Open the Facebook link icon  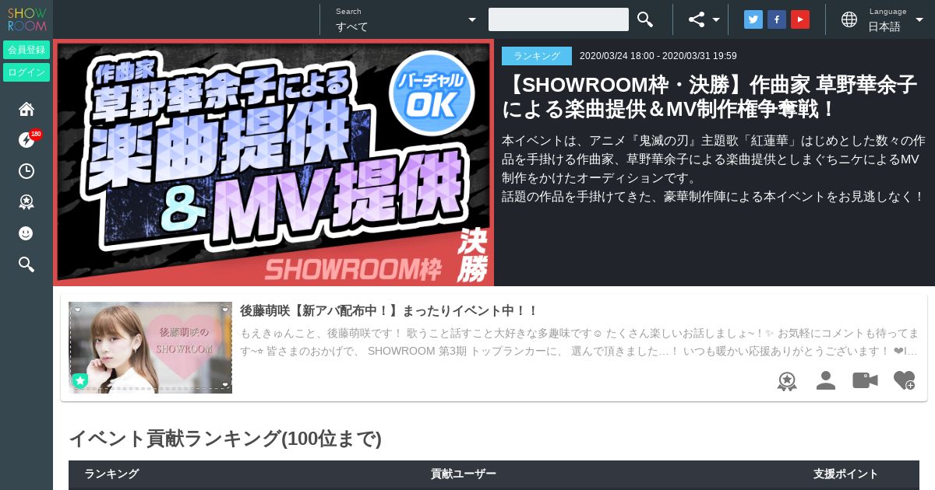point(777,19)
